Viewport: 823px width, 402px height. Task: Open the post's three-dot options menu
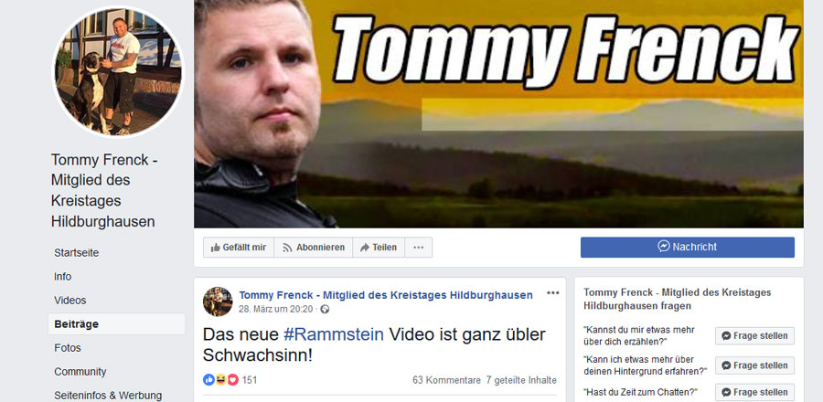point(552,293)
